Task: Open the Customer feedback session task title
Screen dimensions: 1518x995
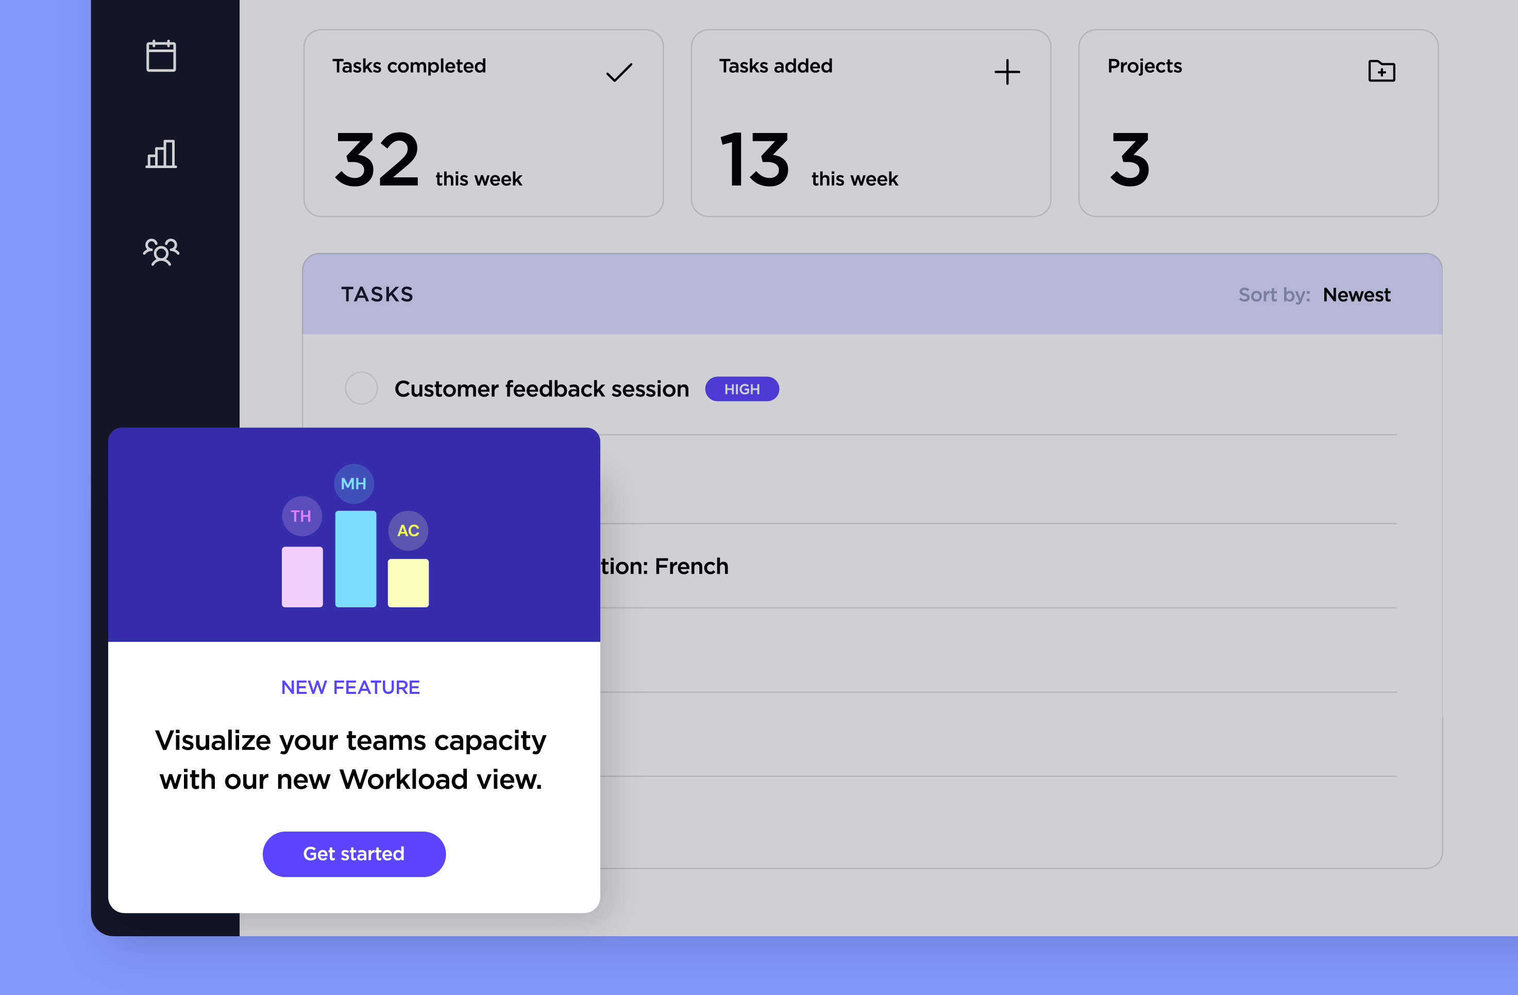Action: (541, 389)
